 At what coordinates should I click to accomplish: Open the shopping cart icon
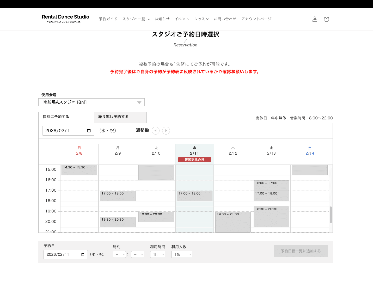pos(326,19)
